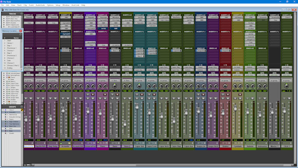Click the volume fader on Master 1 track
The width and height of the screenshot is (298, 168).
(x=272, y=111)
